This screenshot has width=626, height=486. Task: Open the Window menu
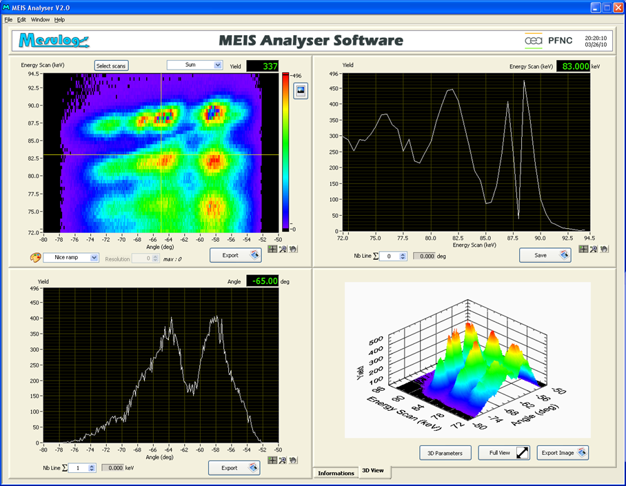[x=40, y=19]
